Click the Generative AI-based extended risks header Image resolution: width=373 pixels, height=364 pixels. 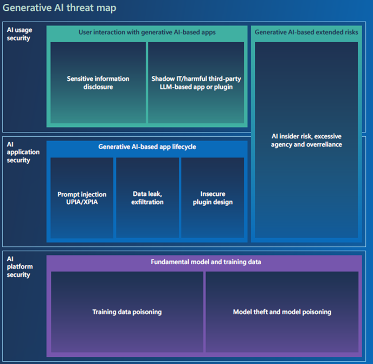pyautogui.click(x=306, y=33)
